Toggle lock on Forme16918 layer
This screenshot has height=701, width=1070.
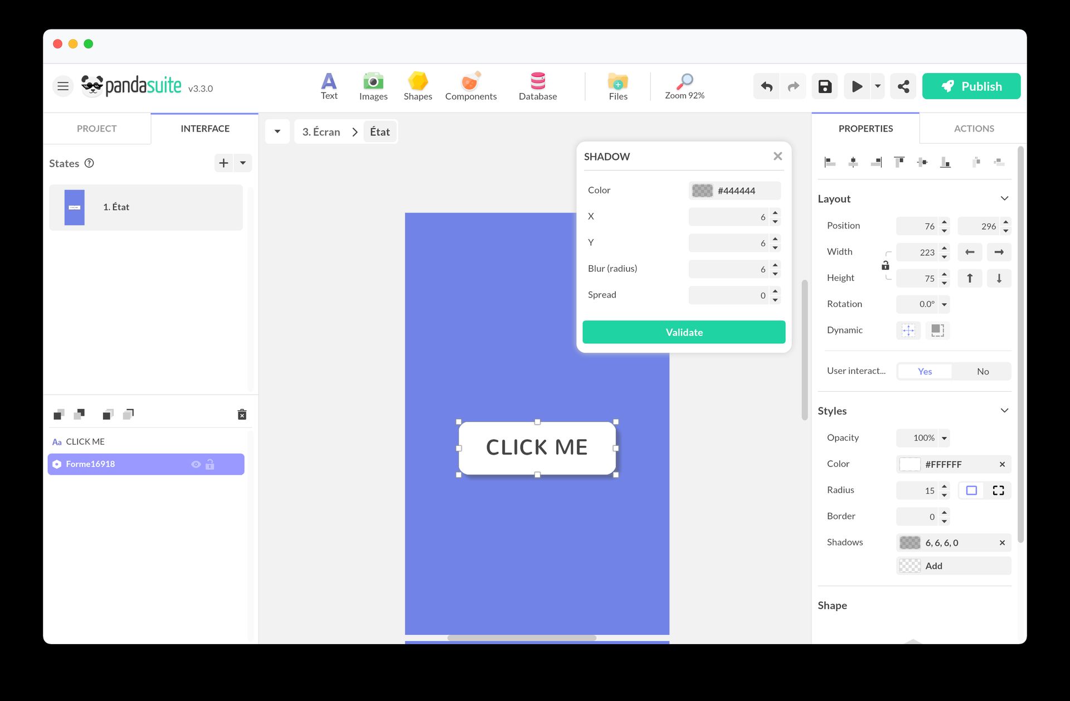(210, 464)
